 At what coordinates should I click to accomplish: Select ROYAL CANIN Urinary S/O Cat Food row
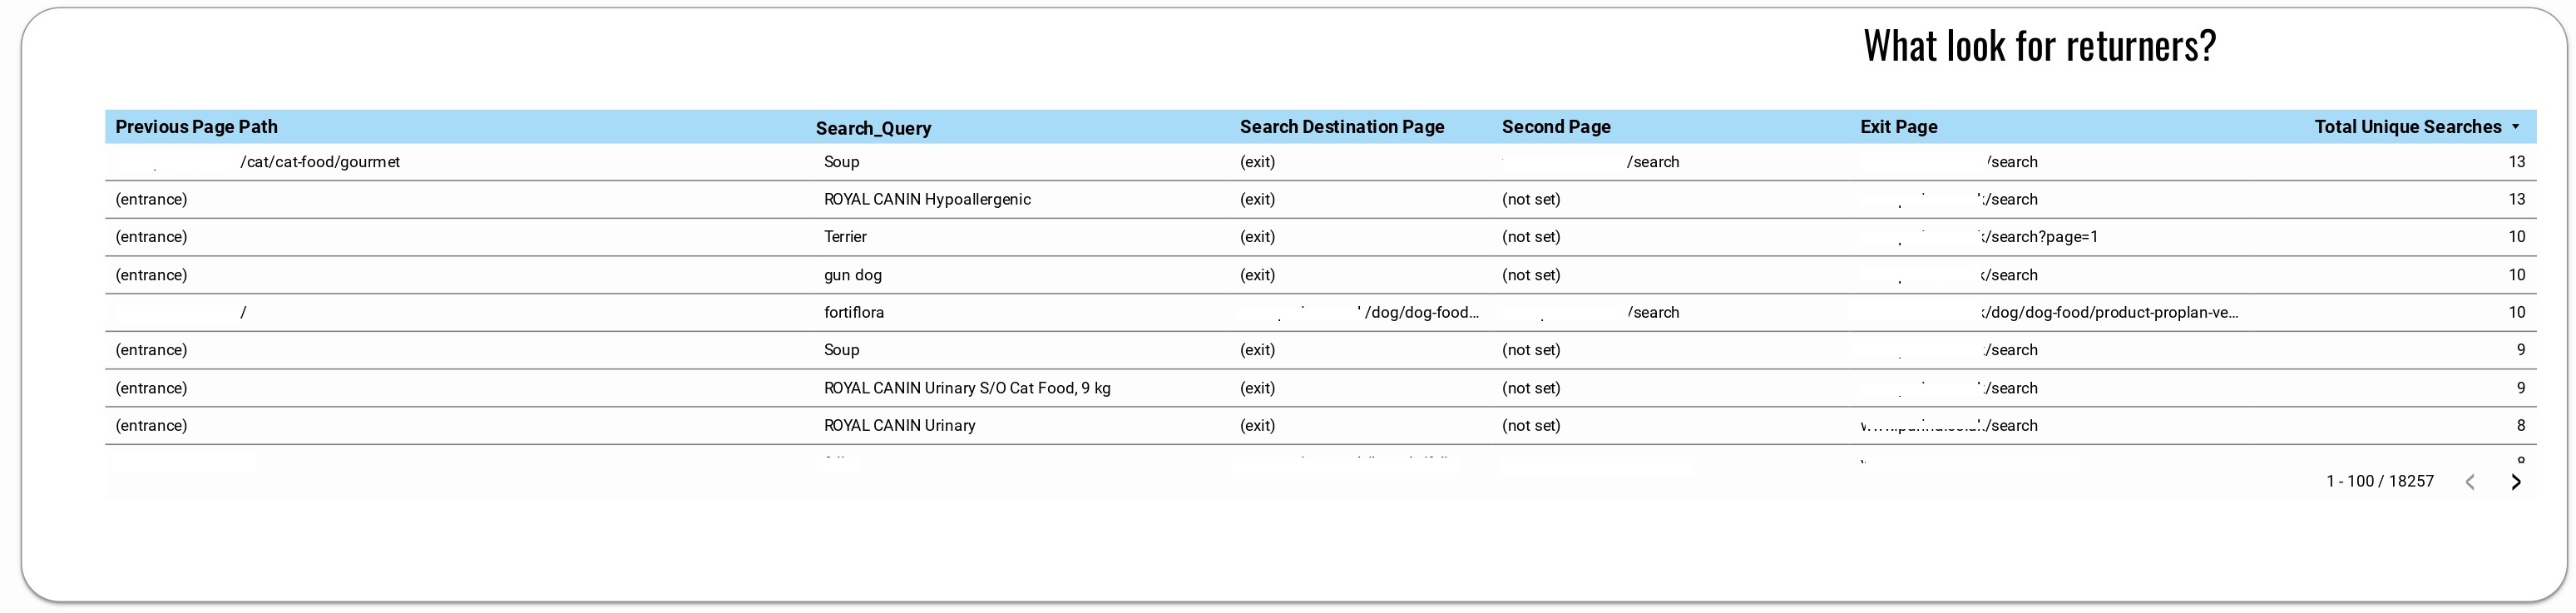[1320, 388]
